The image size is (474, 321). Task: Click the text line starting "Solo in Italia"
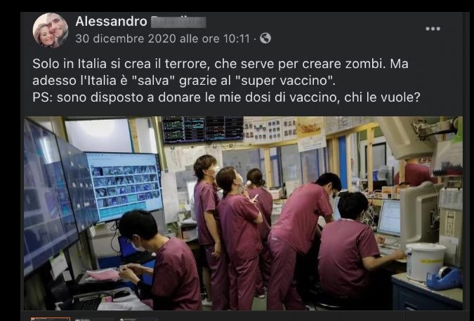220,64
